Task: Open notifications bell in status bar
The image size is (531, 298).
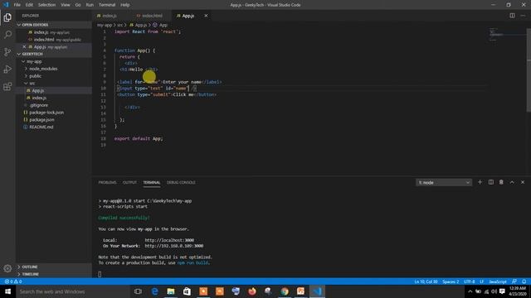Action: coord(524,281)
